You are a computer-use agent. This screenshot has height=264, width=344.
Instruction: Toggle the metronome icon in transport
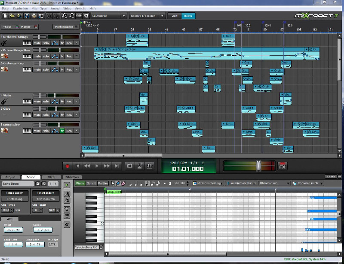pos(139,166)
